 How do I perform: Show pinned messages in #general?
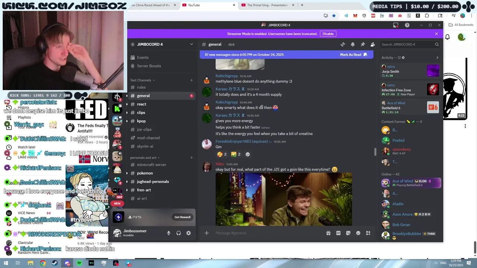pyautogui.click(x=363, y=44)
